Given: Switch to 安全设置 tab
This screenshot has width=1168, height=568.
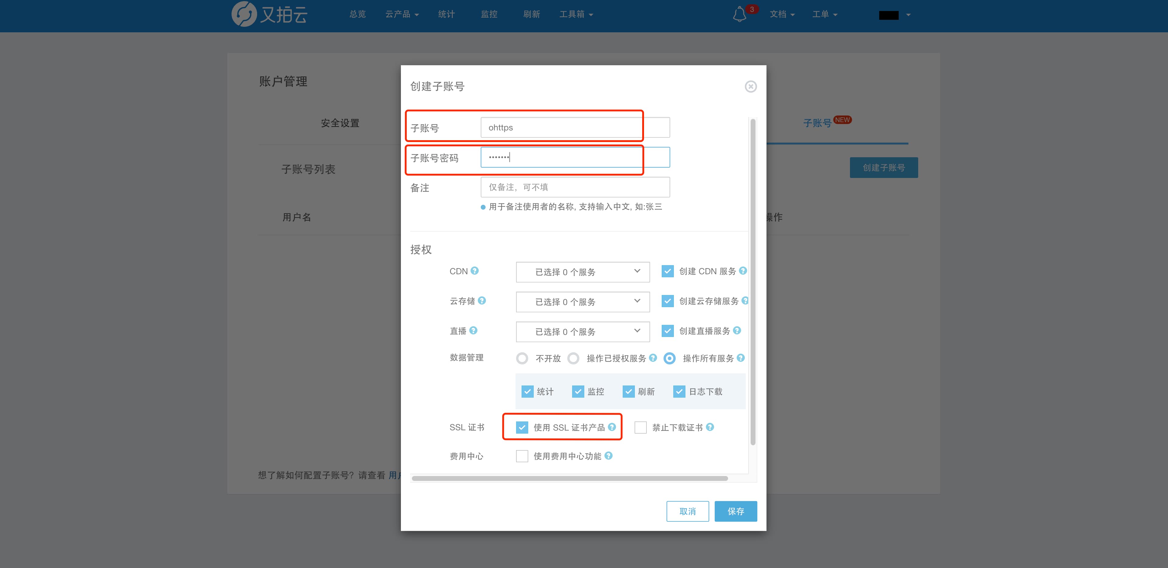Looking at the screenshot, I should click(x=340, y=123).
